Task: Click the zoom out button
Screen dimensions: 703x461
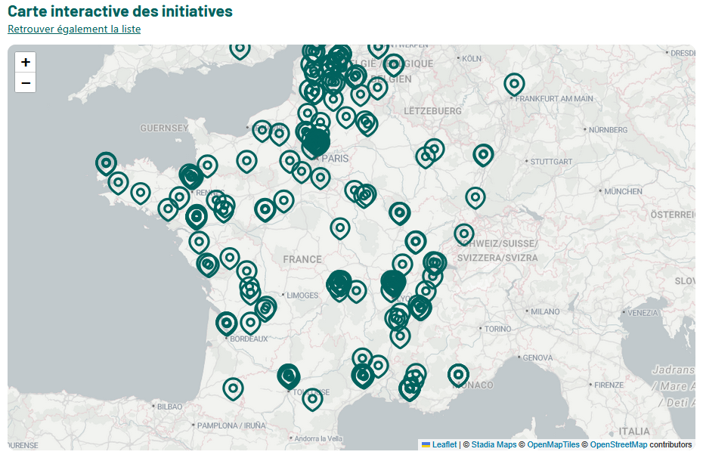Action: tap(25, 82)
